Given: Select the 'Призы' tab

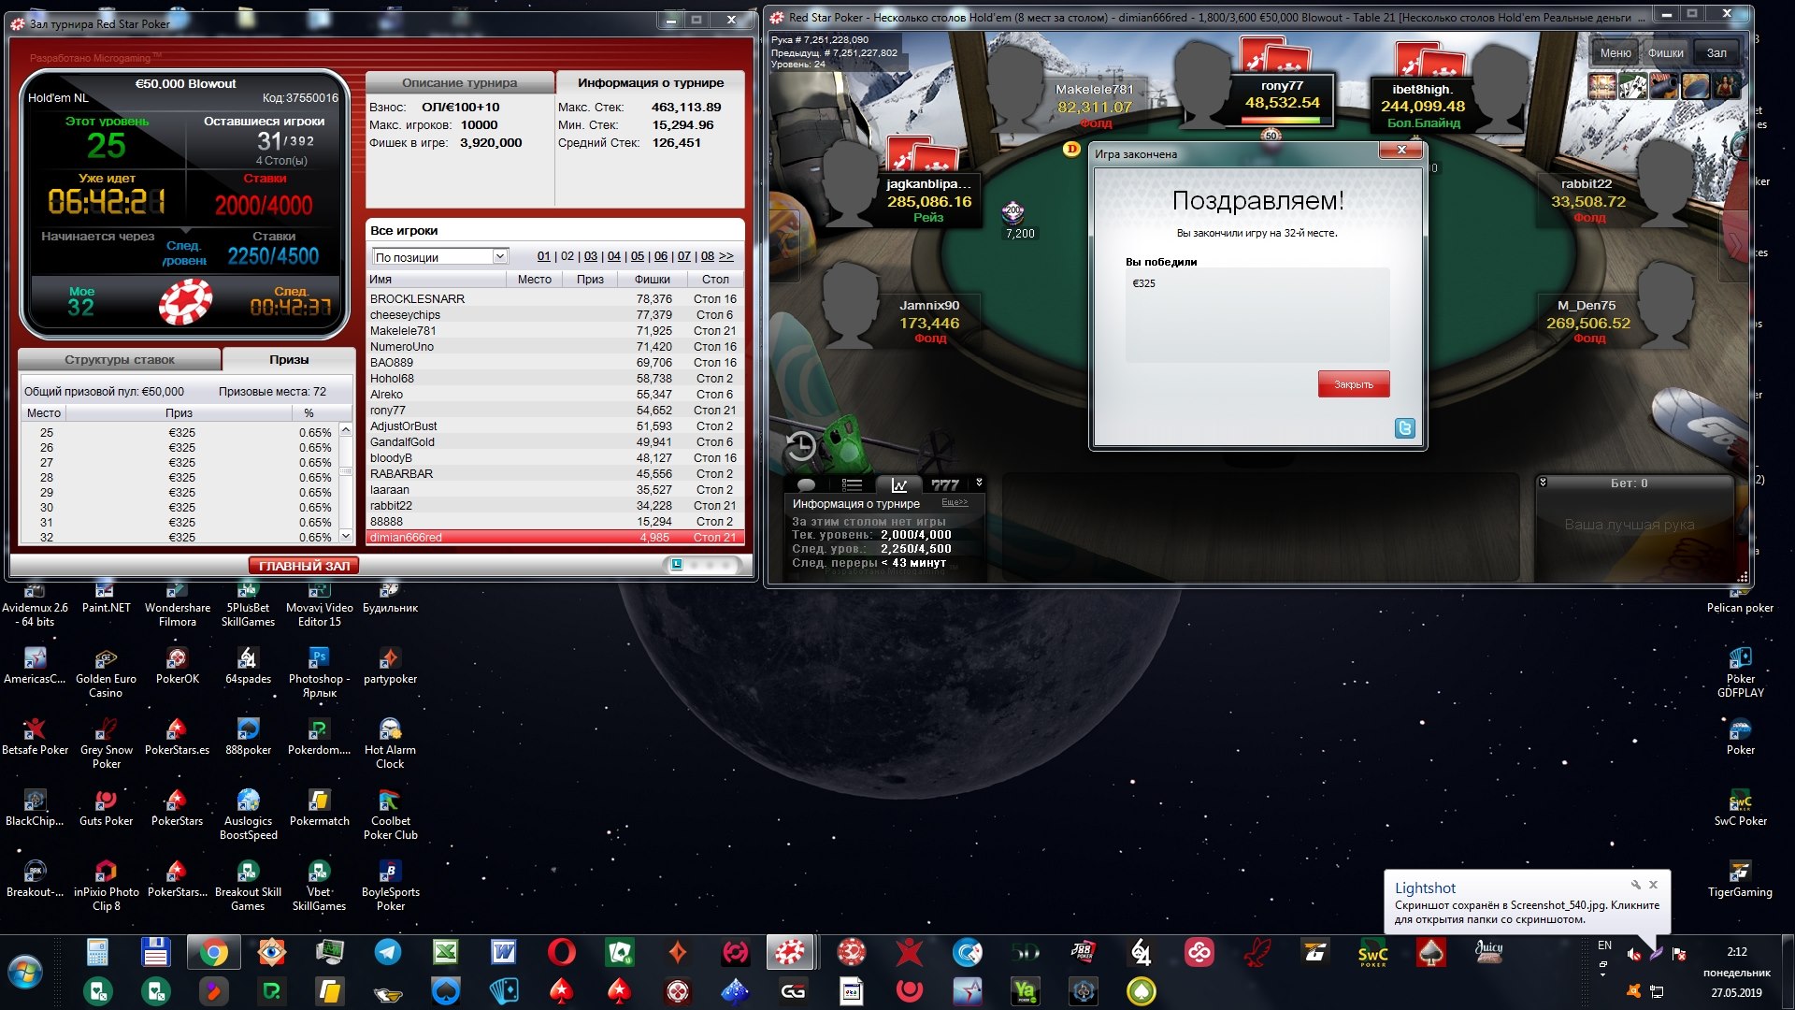Looking at the screenshot, I should (x=289, y=360).
